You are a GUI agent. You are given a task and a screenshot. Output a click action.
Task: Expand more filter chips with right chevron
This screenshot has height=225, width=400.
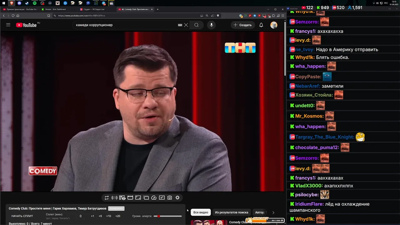point(273,212)
